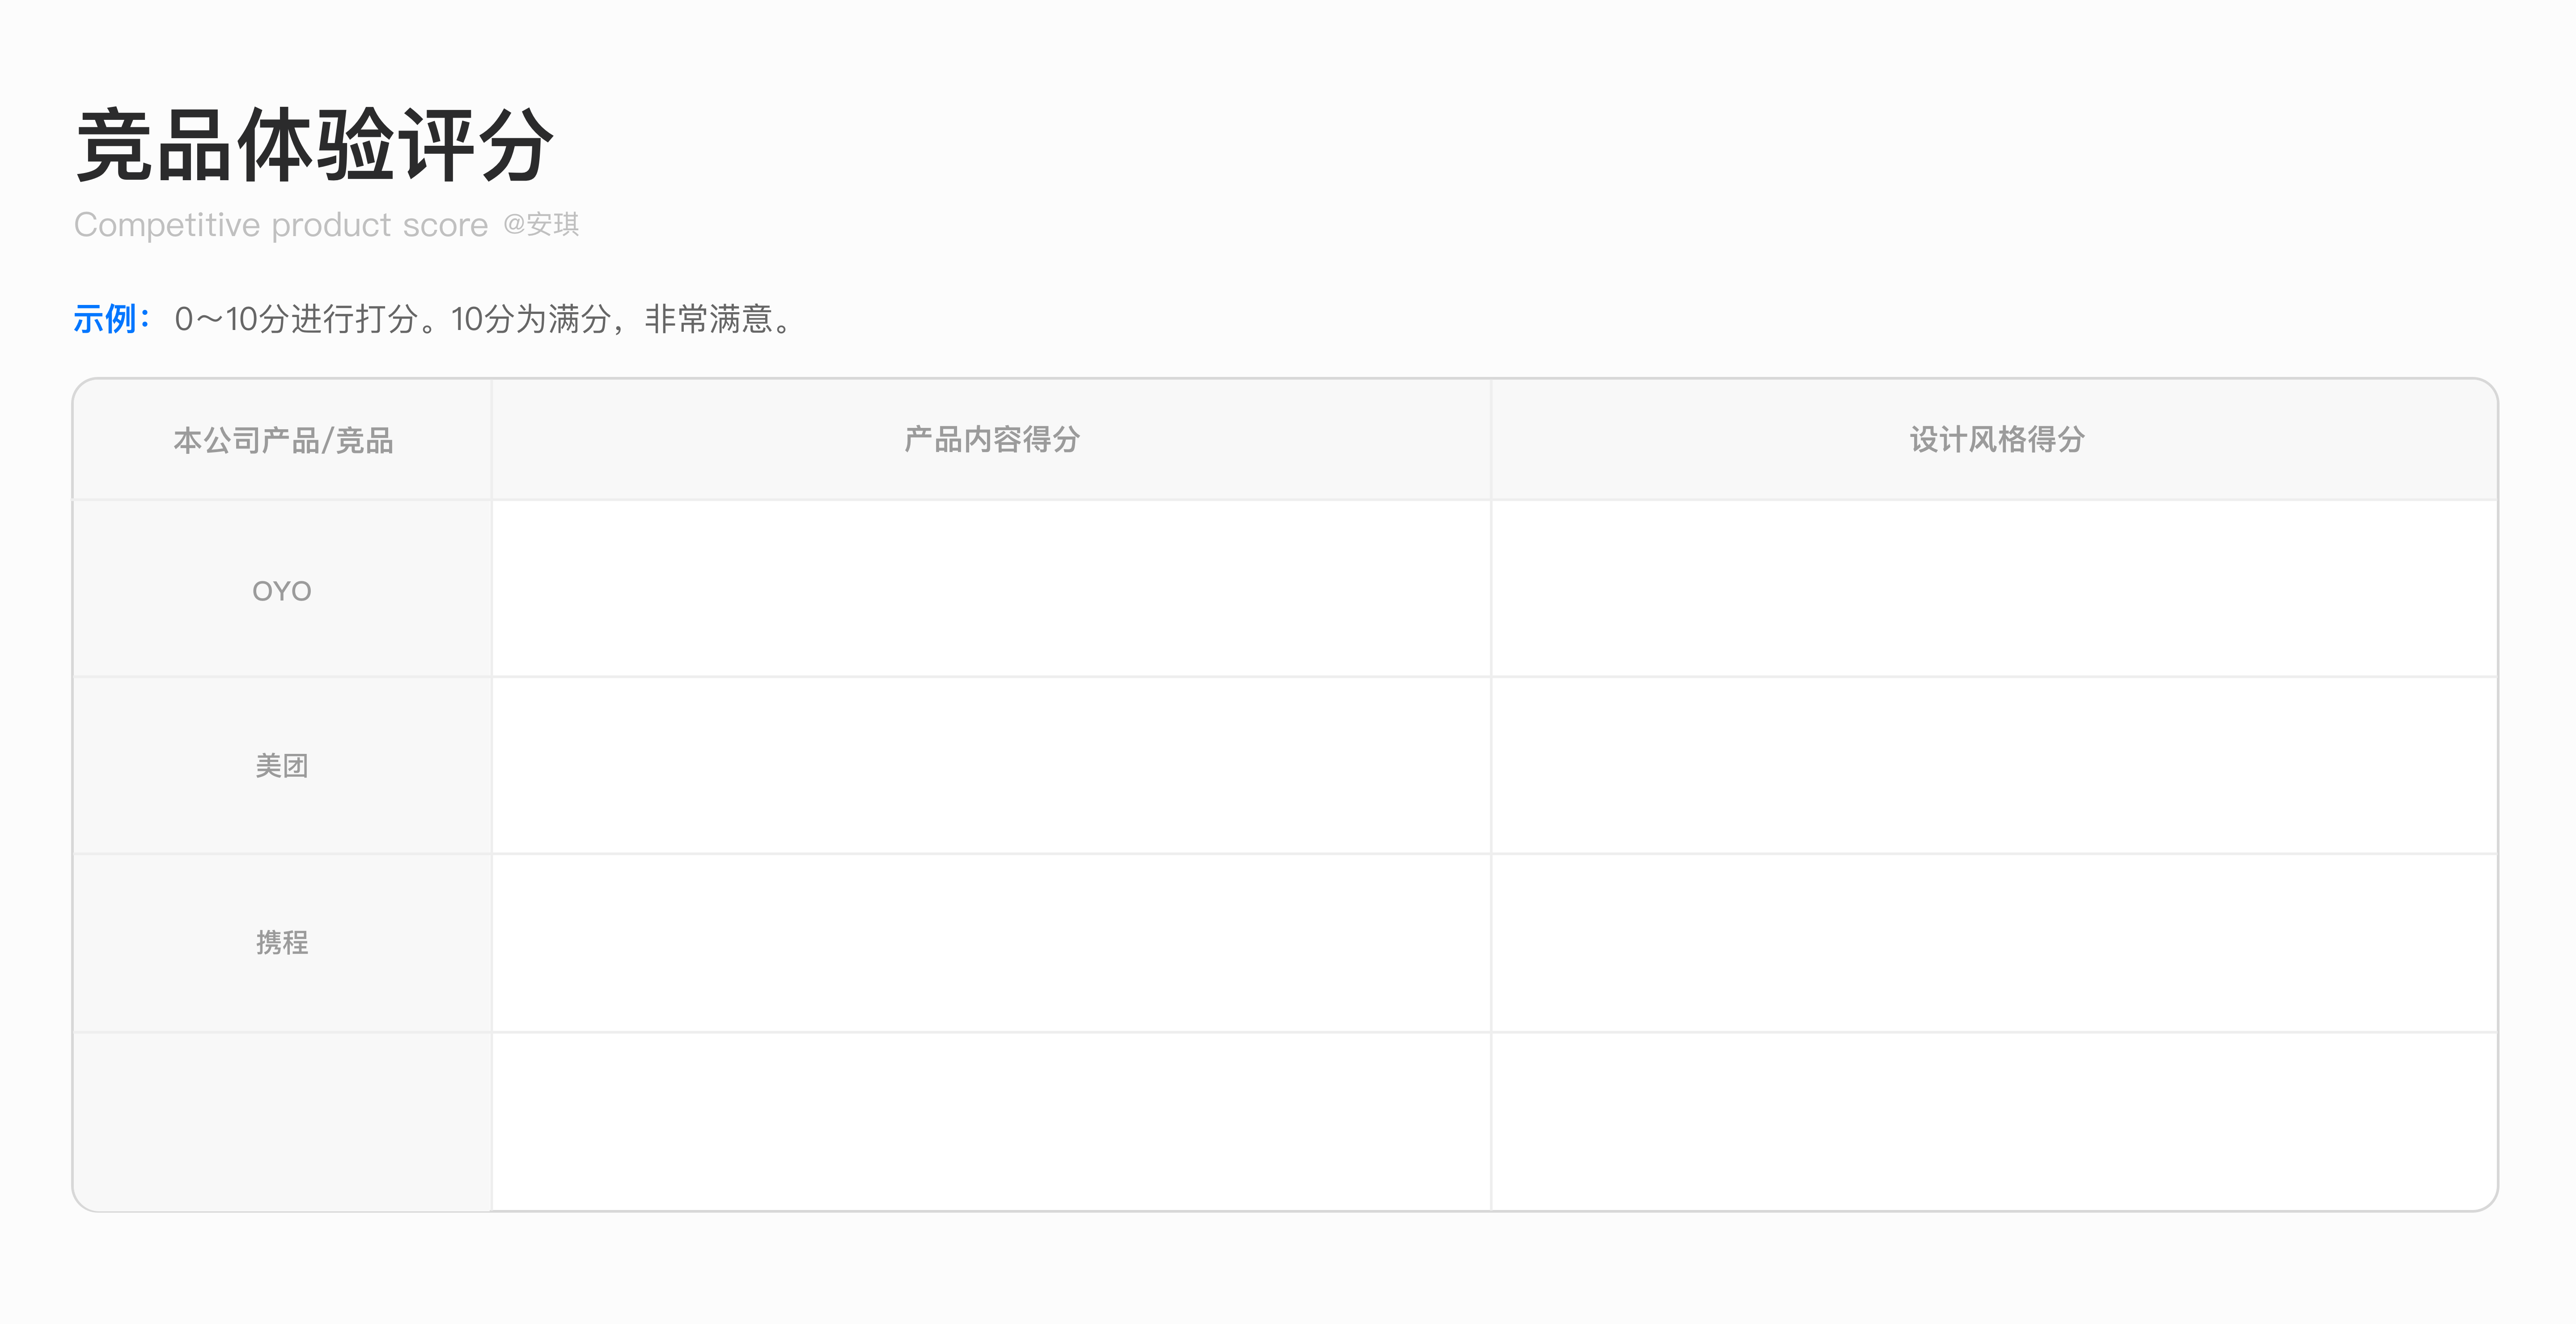
Task: Select the 本公司产品/竞品 header cell
Action: tap(282, 440)
